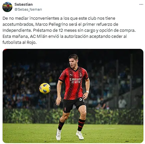
Task: Click the Puma logo on the red jersey
Action: pyautogui.click(x=71, y=75)
